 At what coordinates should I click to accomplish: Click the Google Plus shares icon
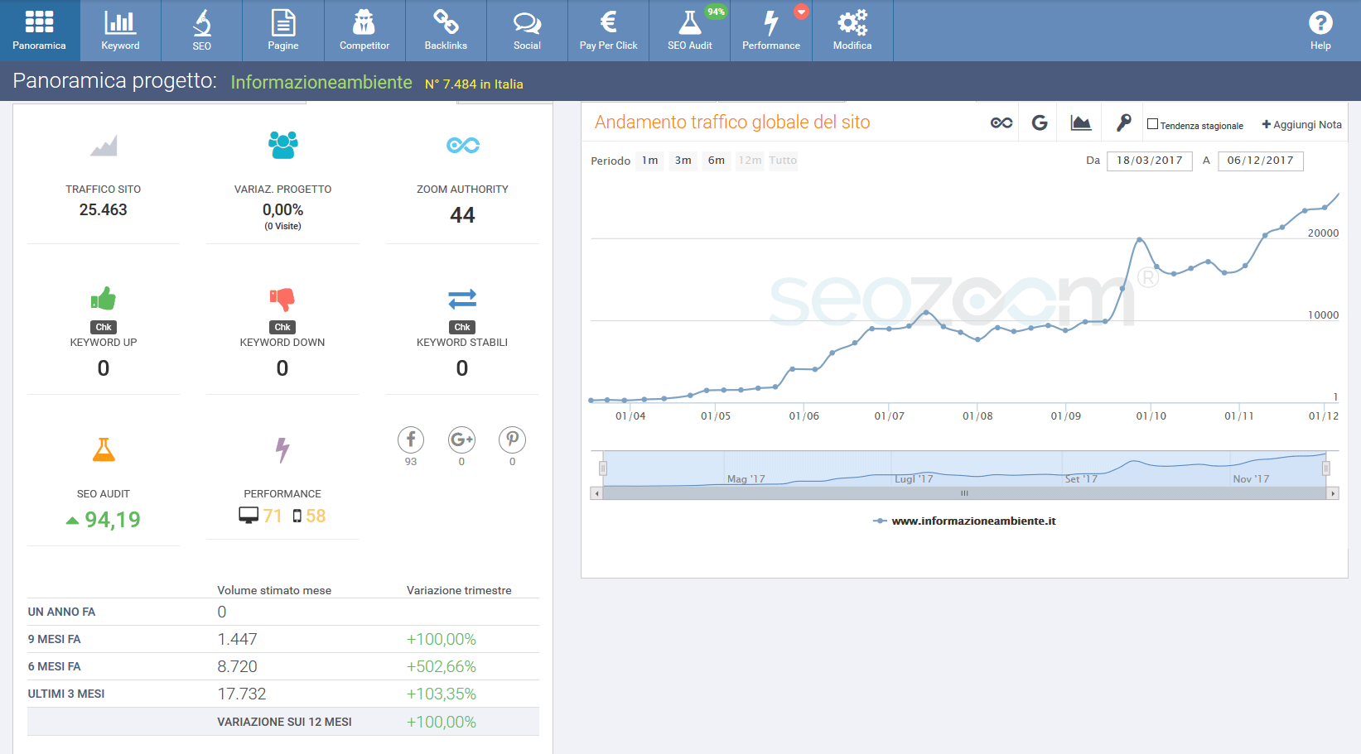[x=461, y=439]
